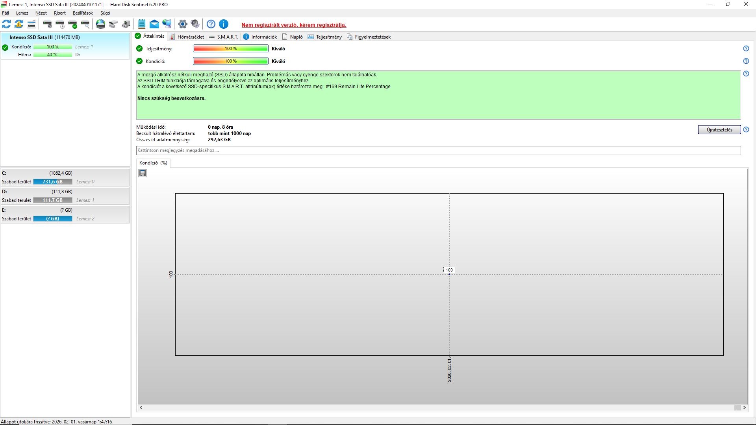Click the unregistered version registration link
Viewport: 756px width, 425px height.
(x=294, y=25)
